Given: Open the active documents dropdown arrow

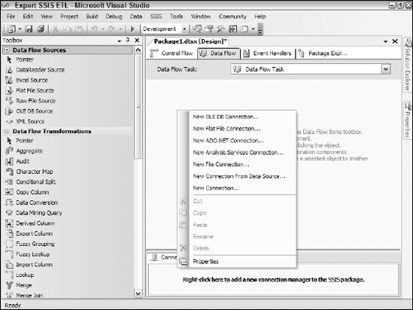Looking at the screenshot, I should click(386, 41).
